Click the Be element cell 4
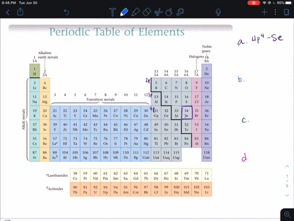Viewport: 294px width, 221px height. point(45,85)
